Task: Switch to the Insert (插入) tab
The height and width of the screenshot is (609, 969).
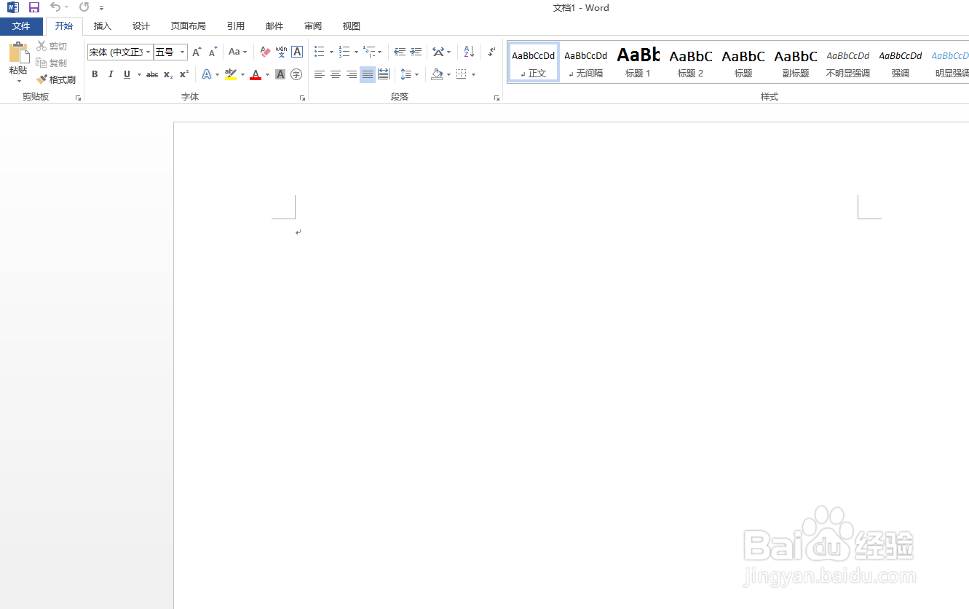Action: point(103,26)
